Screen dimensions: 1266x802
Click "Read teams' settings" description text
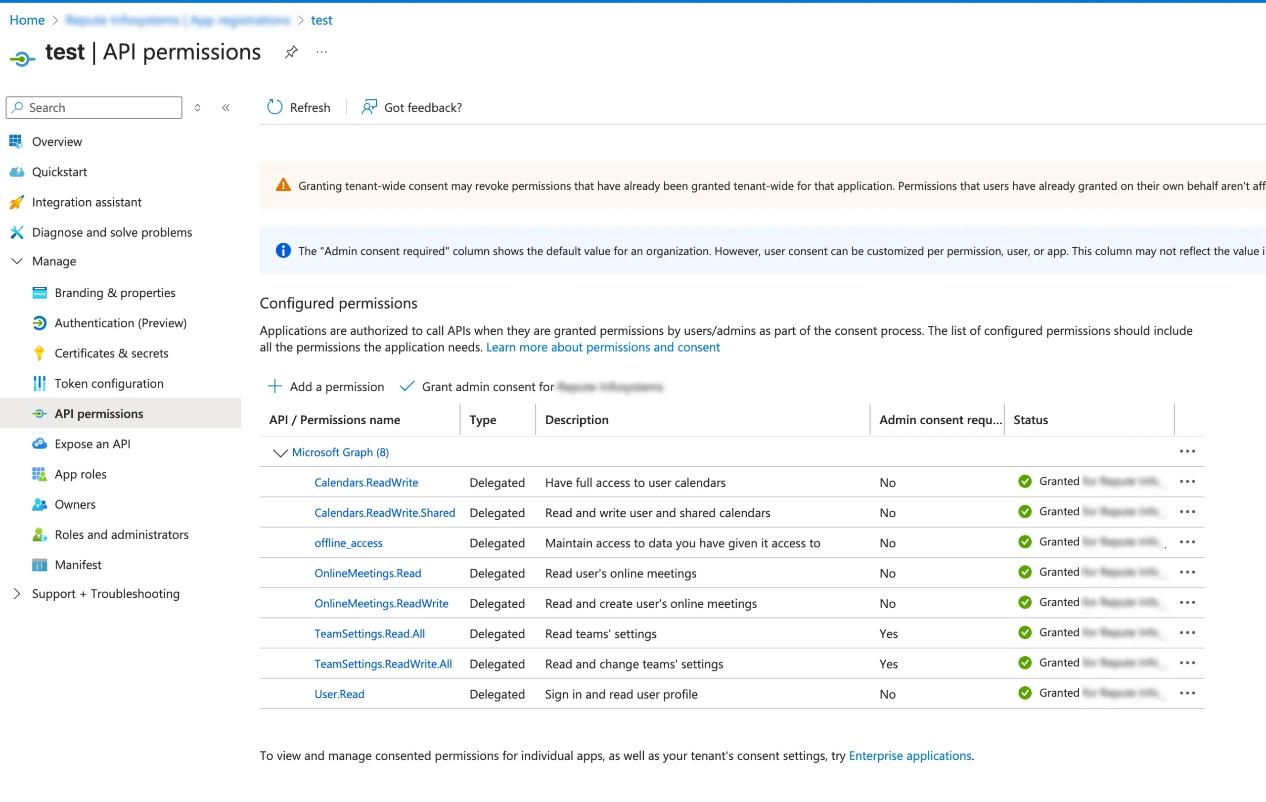click(x=601, y=634)
